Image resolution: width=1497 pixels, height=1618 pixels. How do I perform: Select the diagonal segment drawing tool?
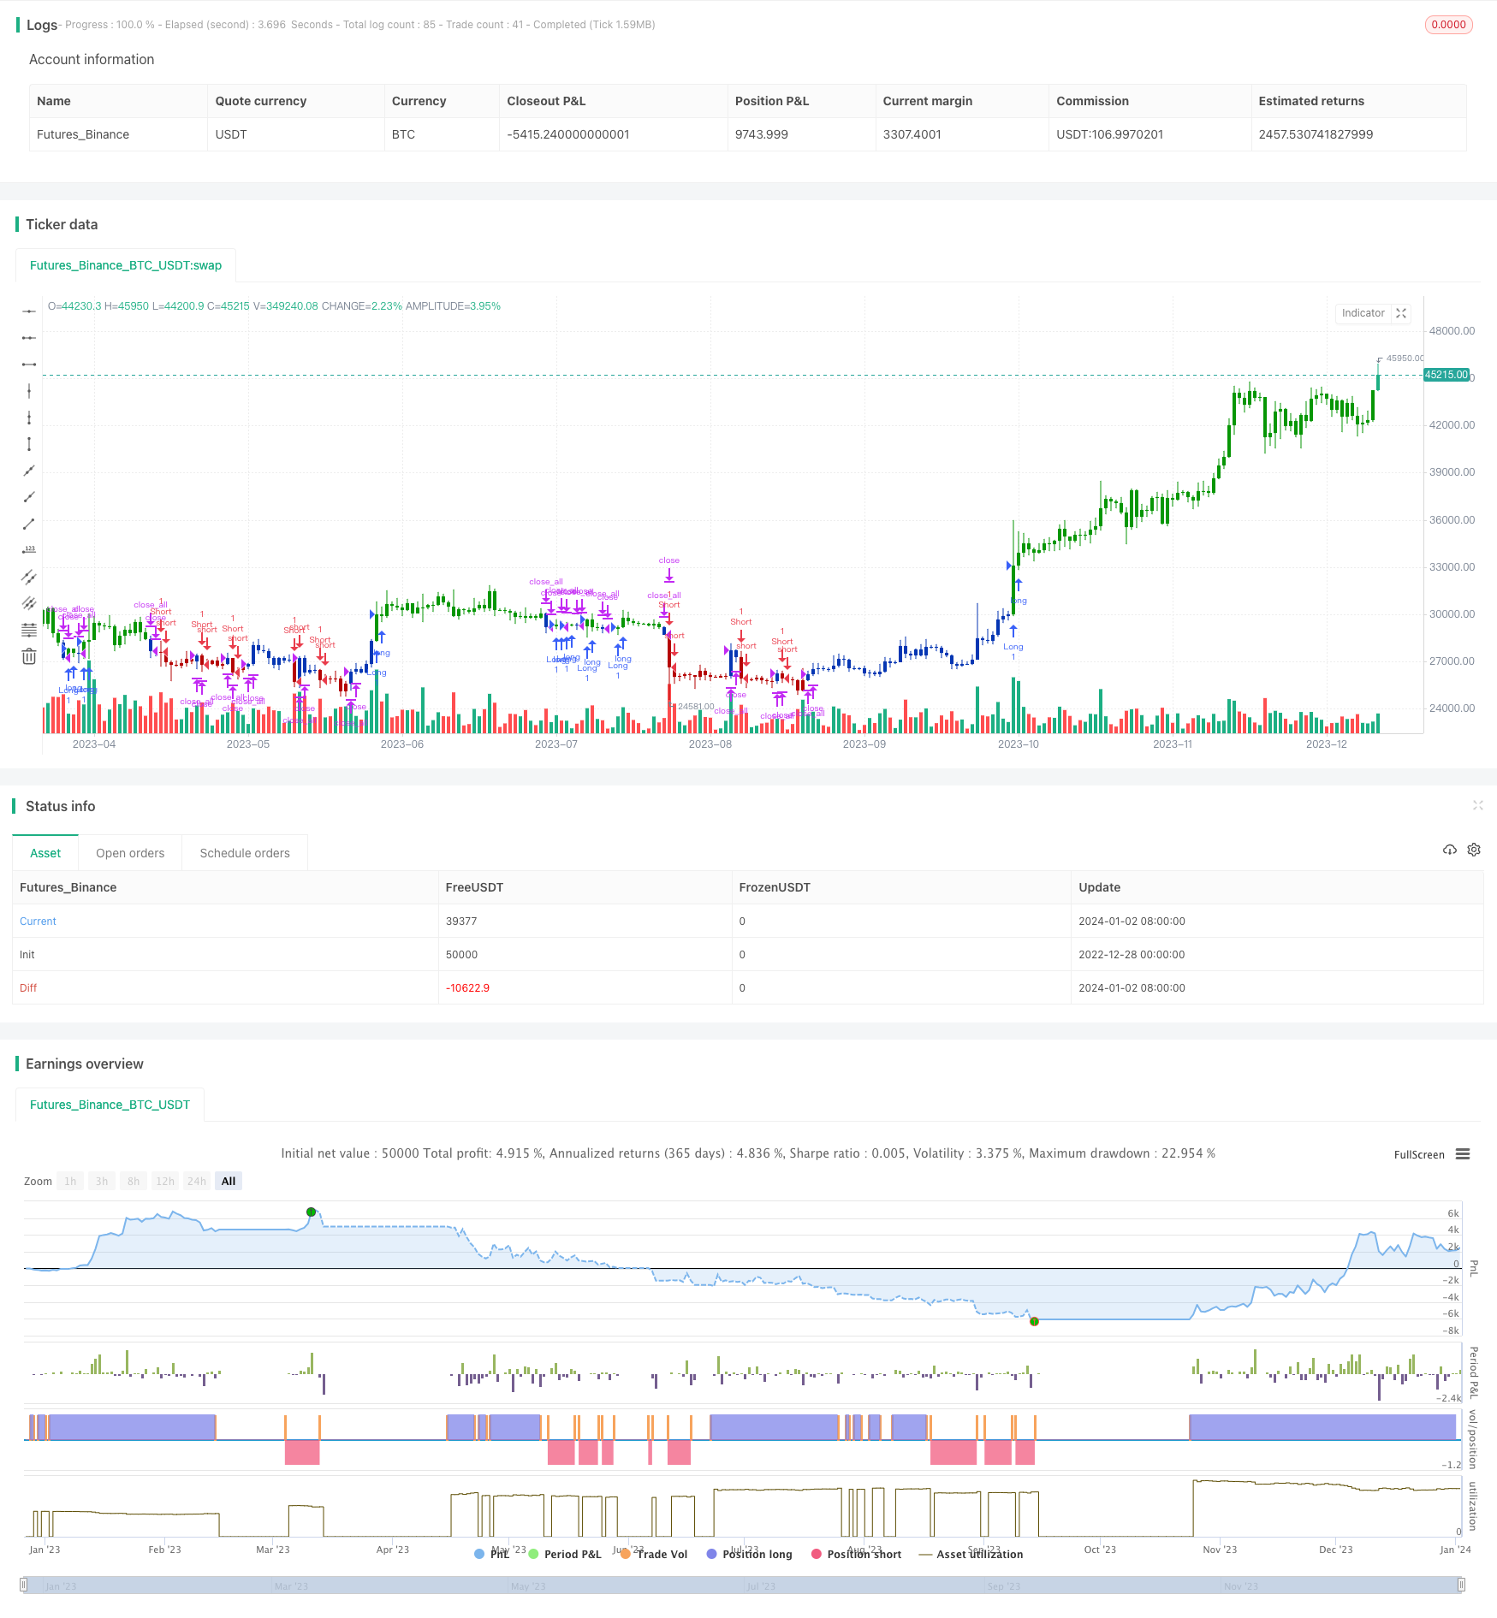[29, 524]
